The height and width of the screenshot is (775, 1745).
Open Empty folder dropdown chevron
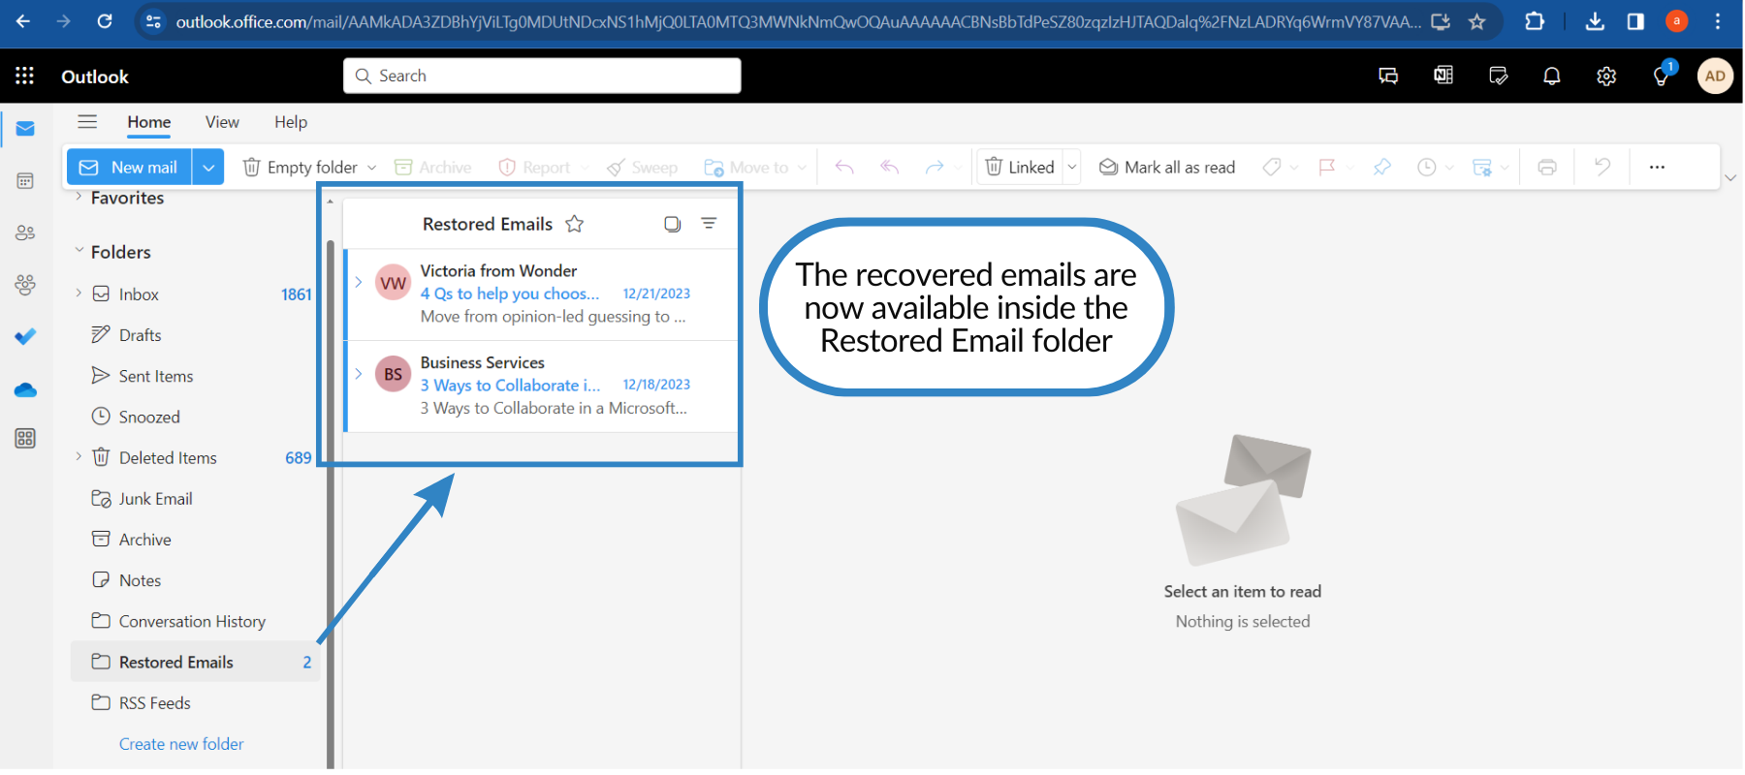coord(371,168)
